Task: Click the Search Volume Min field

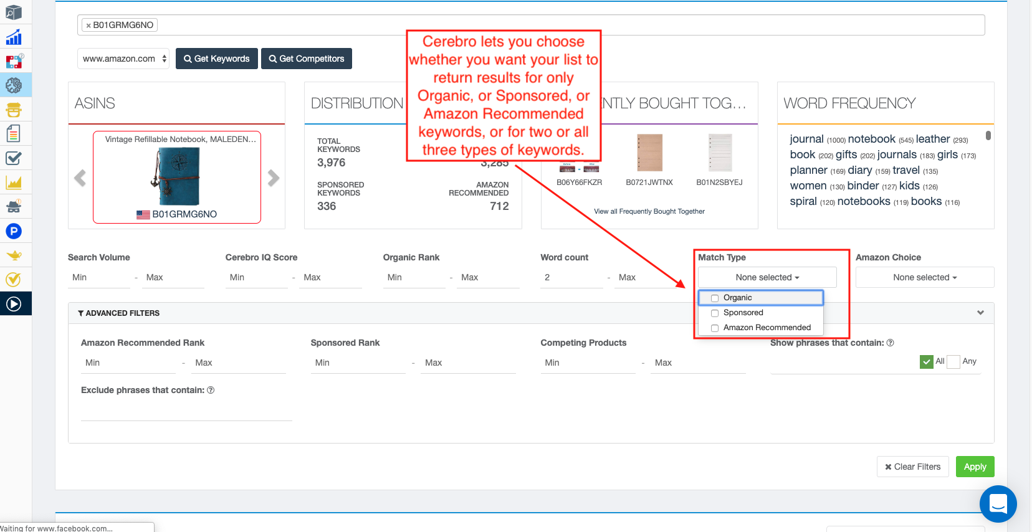Action: click(x=100, y=277)
